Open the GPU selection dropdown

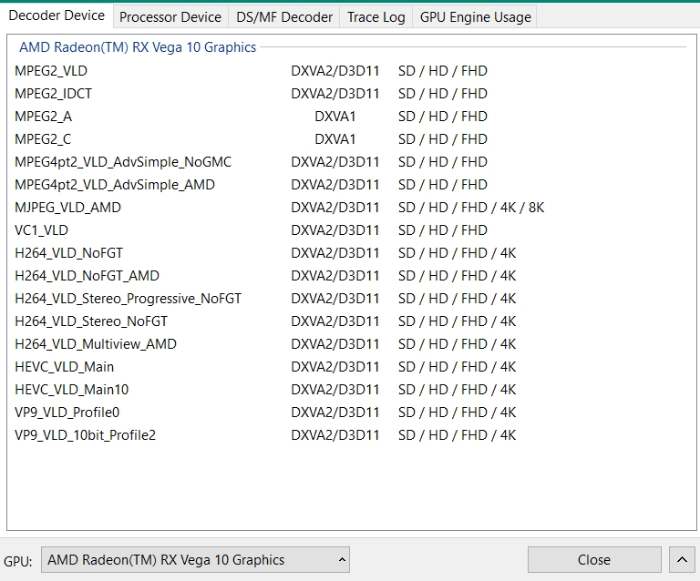(195, 559)
